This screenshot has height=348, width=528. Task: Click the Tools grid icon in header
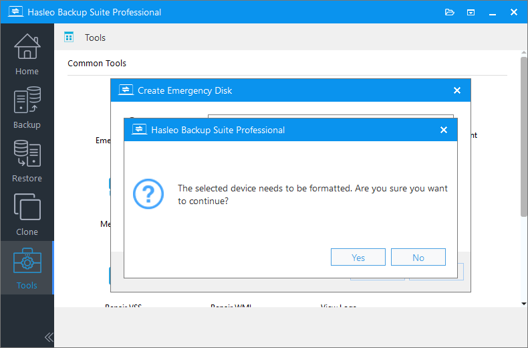[69, 37]
